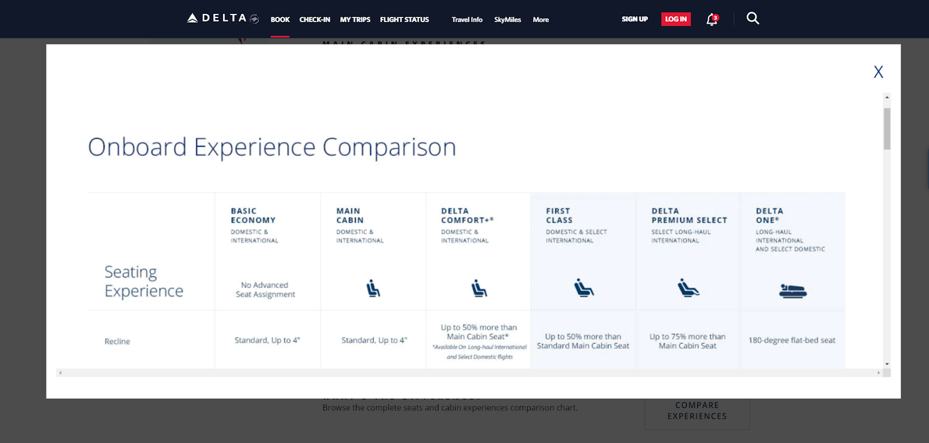Expand the More menu
The width and height of the screenshot is (929, 443).
tap(541, 20)
